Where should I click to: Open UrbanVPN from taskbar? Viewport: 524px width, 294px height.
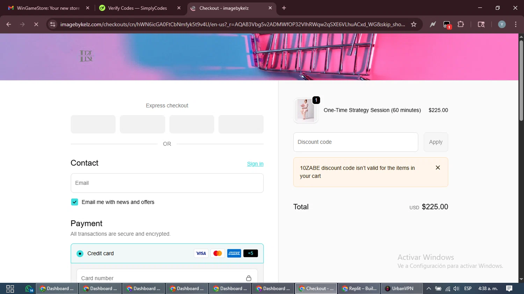pyautogui.click(x=402, y=289)
